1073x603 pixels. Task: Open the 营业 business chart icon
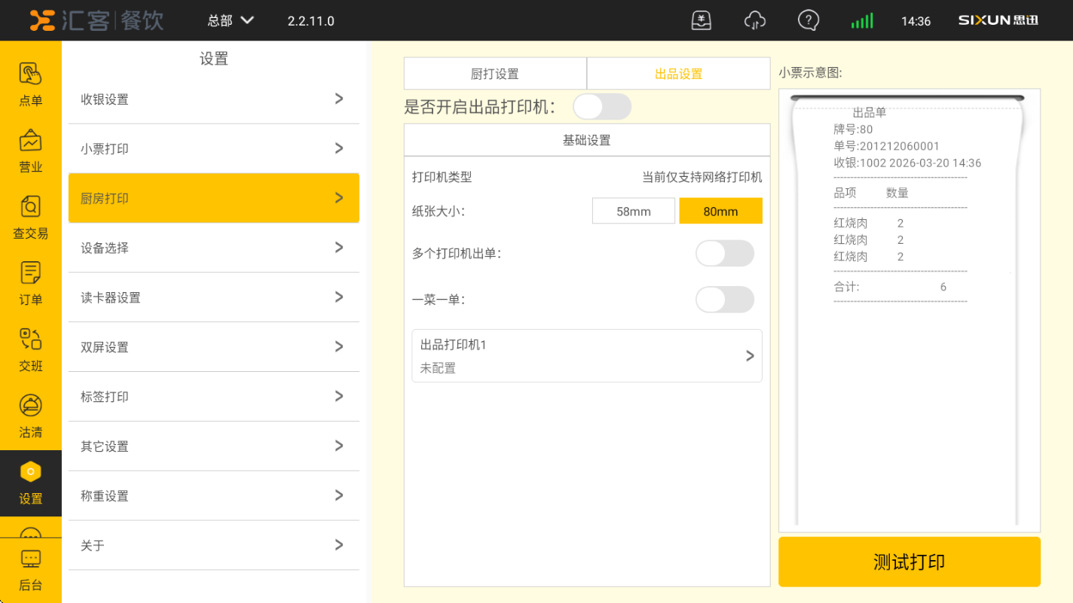(x=30, y=141)
